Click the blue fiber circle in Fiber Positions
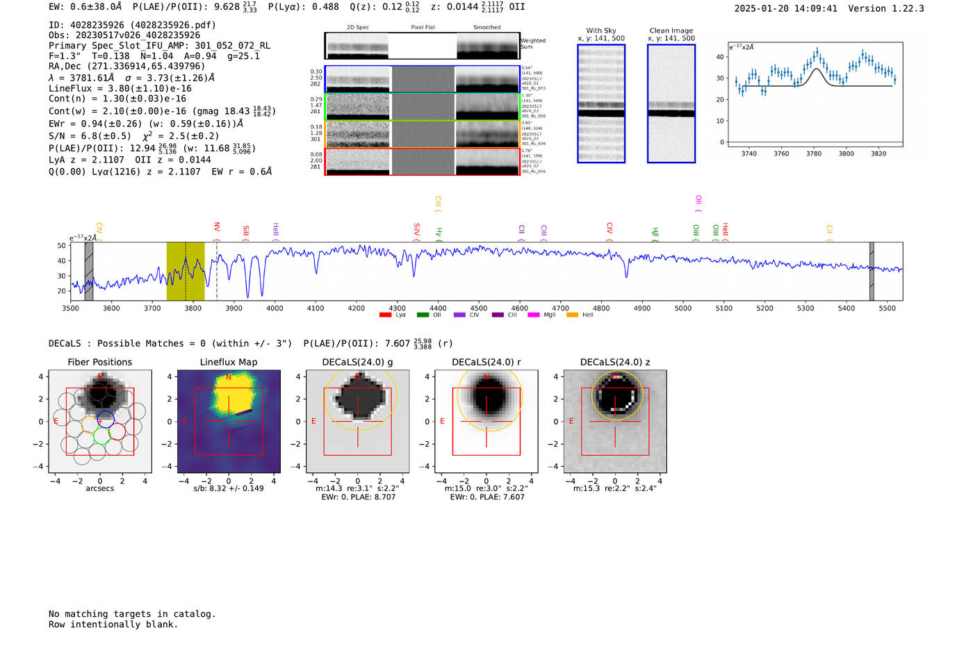Screen dimensions: 973x662 pos(106,420)
